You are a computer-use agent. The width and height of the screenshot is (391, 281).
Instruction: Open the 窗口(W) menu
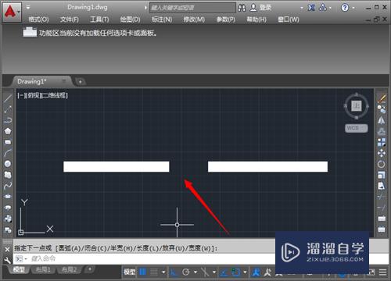(x=289, y=20)
